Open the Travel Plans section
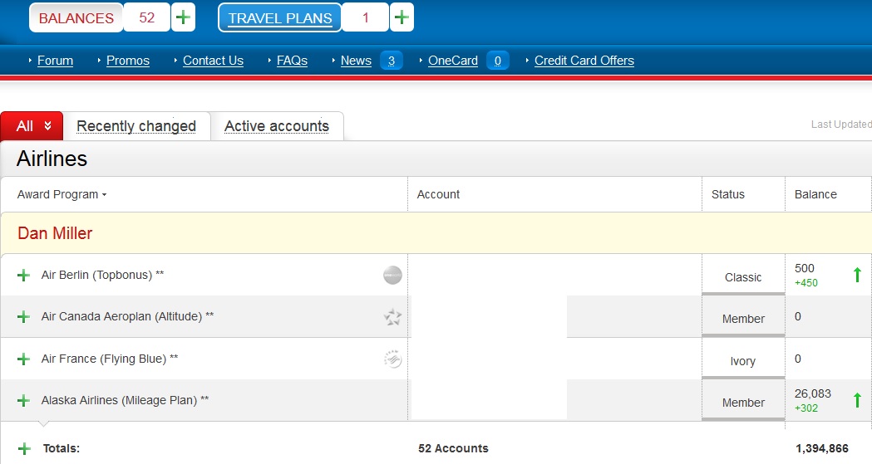Screen dimensions: 872x464 (x=279, y=18)
